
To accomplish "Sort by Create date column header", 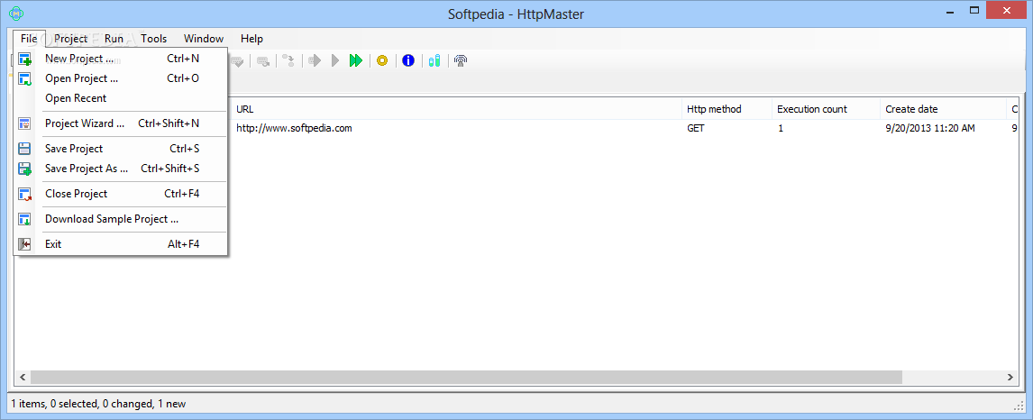I will [944, 109].
